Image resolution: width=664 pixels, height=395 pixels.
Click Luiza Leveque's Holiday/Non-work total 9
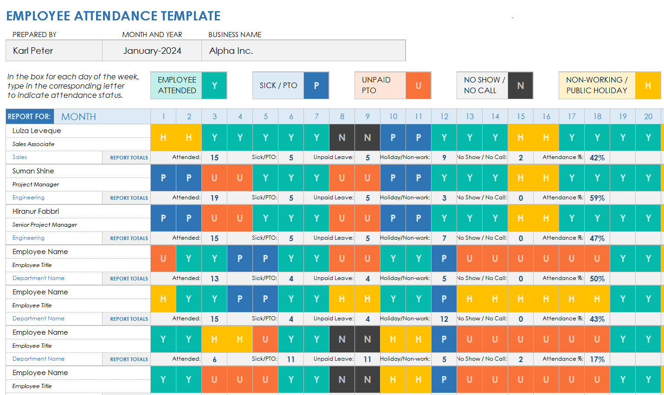444,158
